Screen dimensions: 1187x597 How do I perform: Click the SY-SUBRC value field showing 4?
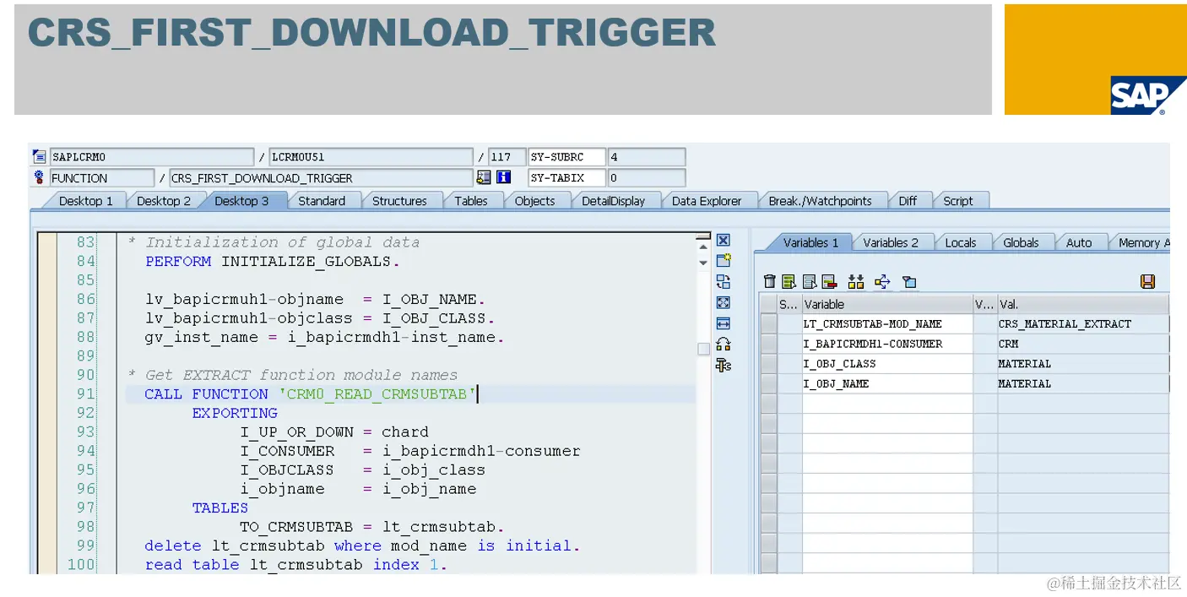[x=646, y=157]
